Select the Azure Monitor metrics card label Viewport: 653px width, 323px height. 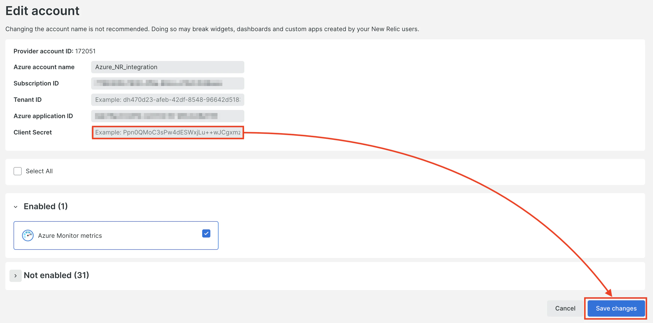pos(70,236)
